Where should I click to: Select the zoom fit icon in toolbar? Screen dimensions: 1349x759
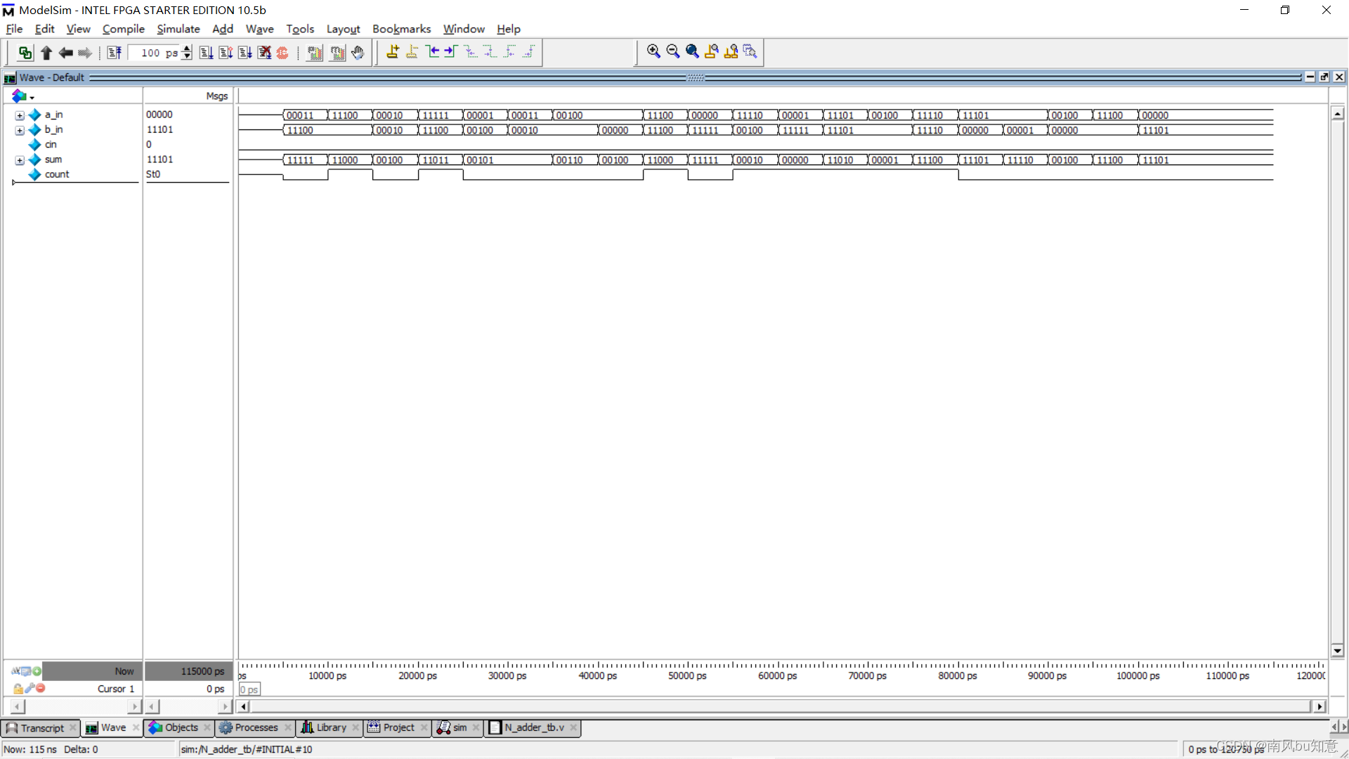[691, 51]
